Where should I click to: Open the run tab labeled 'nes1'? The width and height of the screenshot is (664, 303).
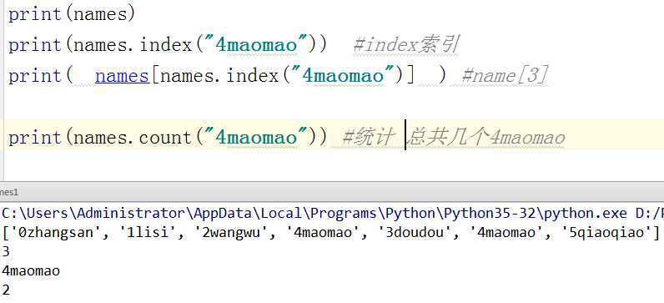coord(9,192)
